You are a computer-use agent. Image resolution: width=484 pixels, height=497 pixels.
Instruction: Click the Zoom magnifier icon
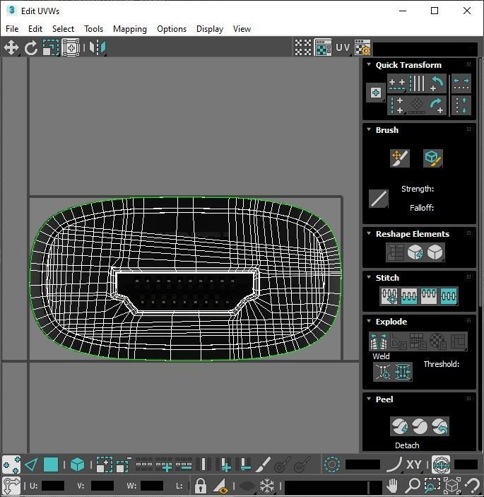click(x=413, y=486)
